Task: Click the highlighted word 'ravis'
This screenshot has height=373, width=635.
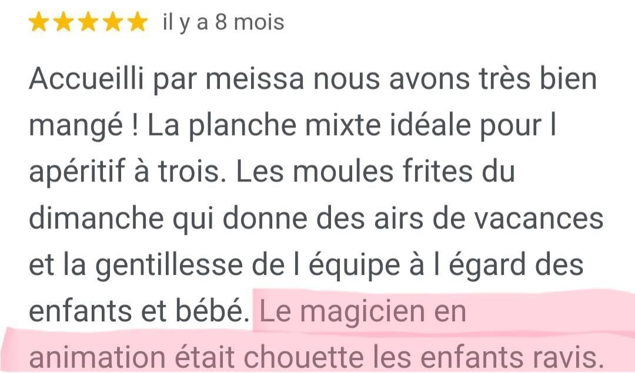Action: click(x=567, y=358)
